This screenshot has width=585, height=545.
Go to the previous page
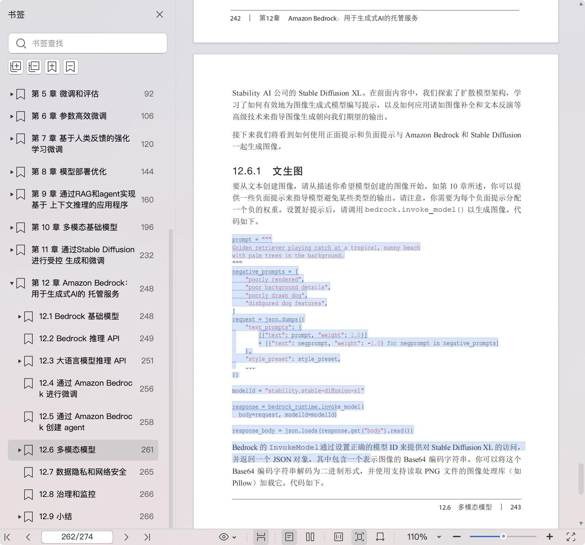coord(28,537)
